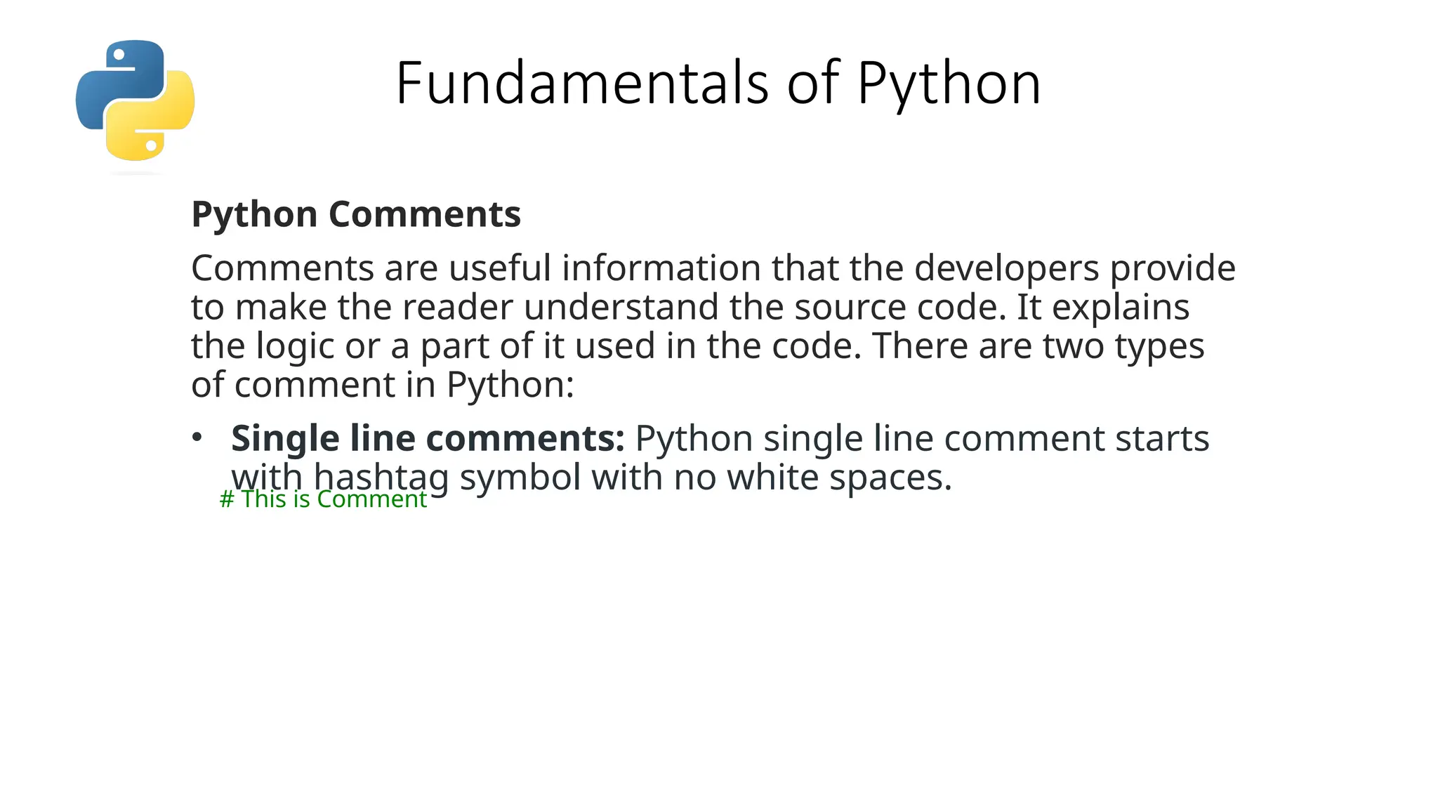Click the text 'of comment in Python:'

click(x=383, y=385)
